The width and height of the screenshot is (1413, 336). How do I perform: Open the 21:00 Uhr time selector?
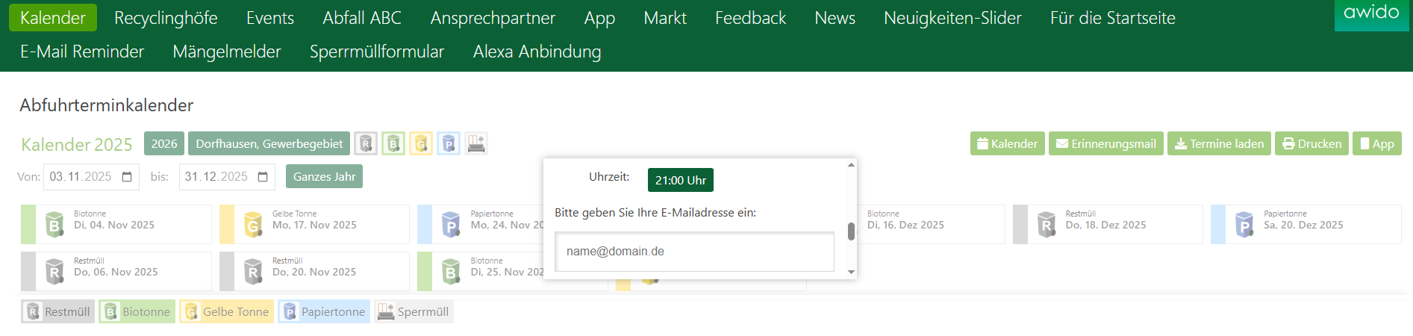pos(680,180)
